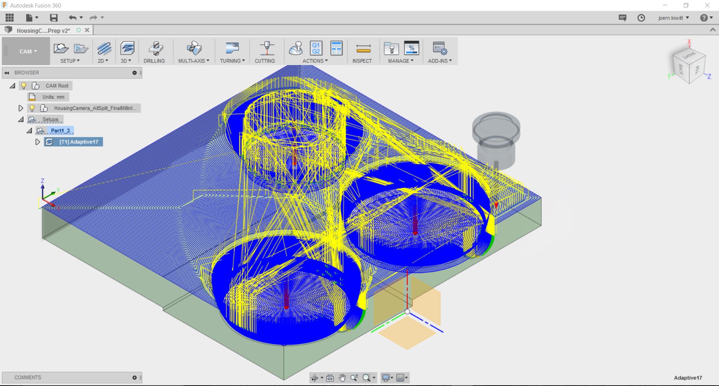
Task: Click the Inspect measure ruler icon
Action: (363, 48)
